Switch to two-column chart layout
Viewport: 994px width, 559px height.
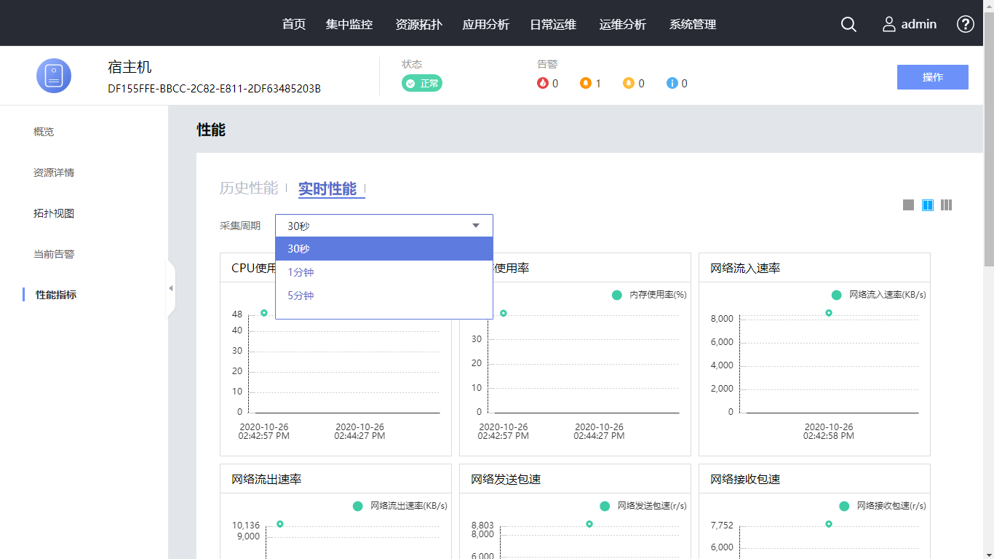tap(927, 205)
